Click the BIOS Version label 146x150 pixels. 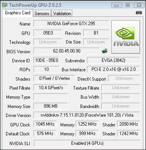tap(18, 51)
